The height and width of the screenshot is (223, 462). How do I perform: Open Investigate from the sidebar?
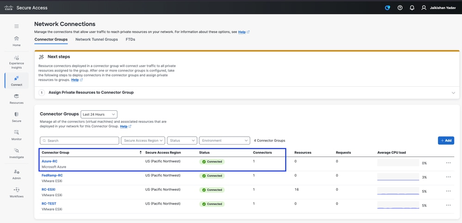[17, 153]
